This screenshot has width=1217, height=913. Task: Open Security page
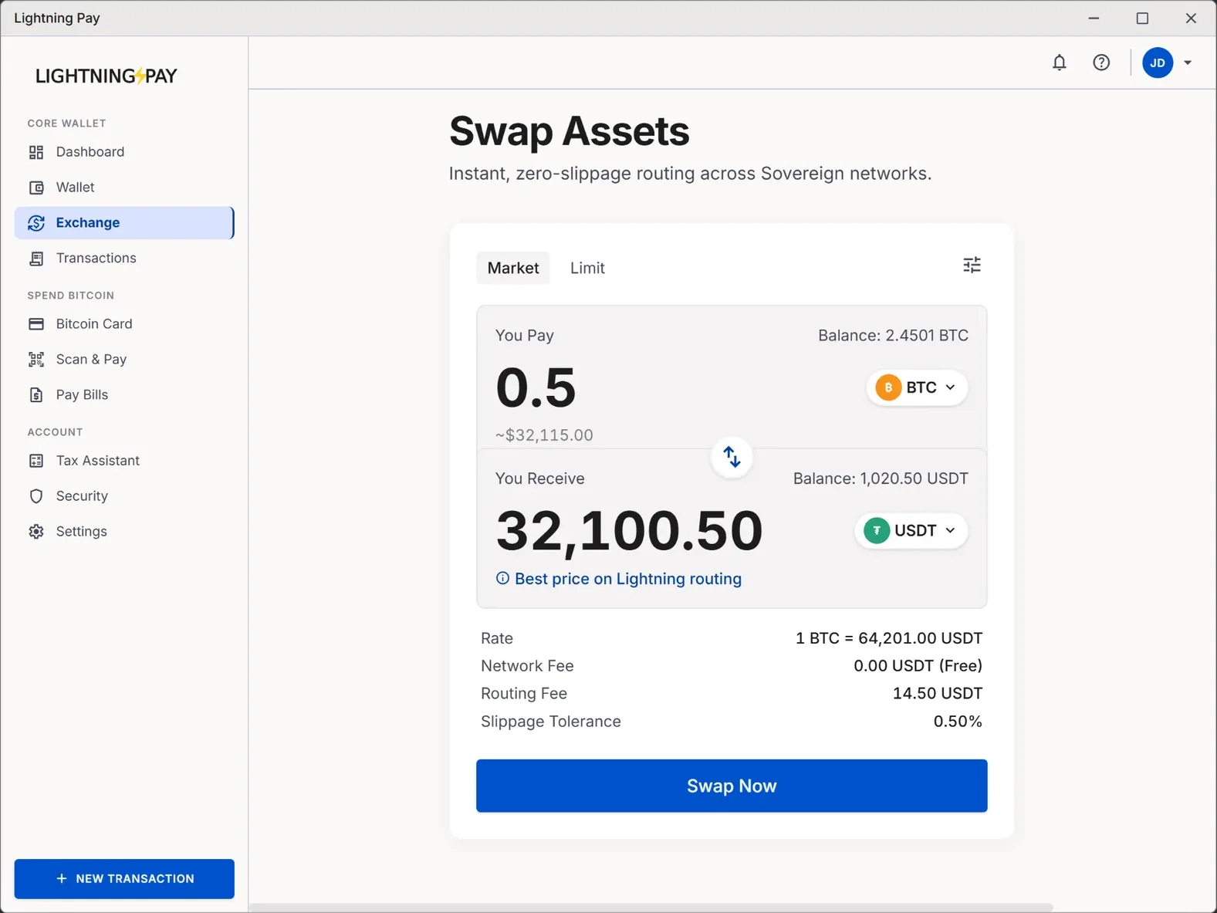click(x=123, y=496)
